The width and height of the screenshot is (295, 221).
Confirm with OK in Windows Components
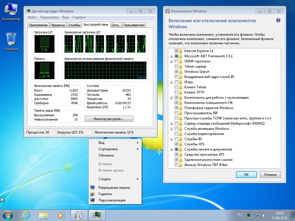[246, 175]
